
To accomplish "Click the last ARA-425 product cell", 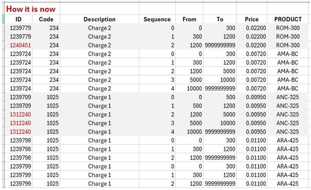I will [288, 183].
